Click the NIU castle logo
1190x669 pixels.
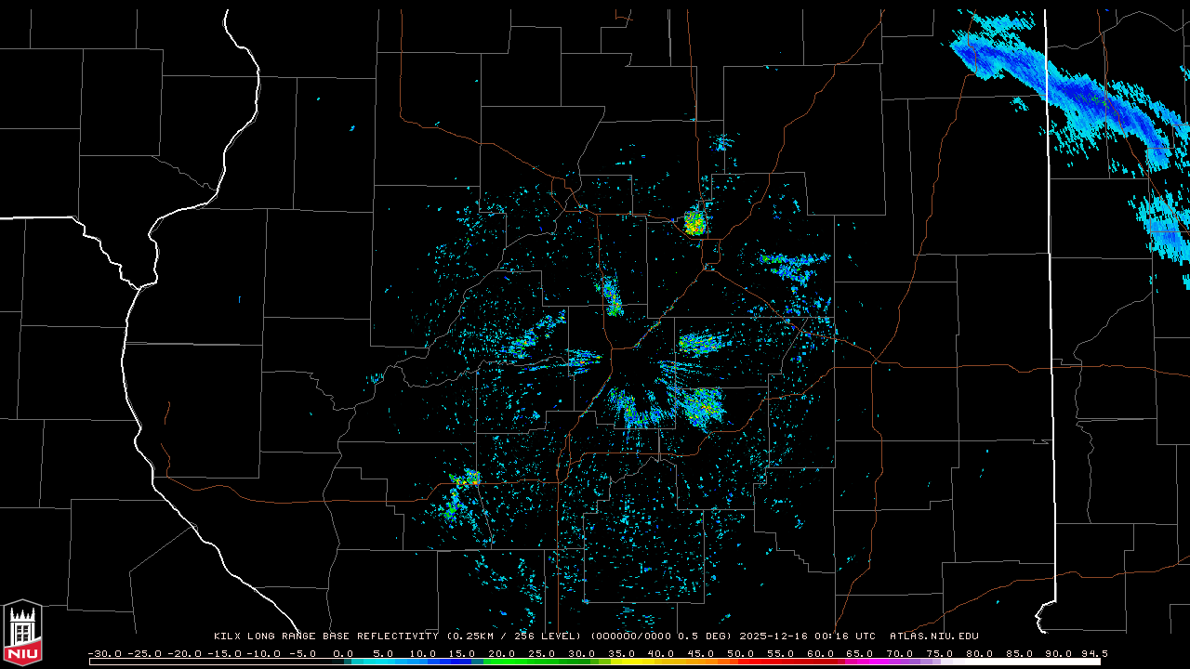point(22,632)
